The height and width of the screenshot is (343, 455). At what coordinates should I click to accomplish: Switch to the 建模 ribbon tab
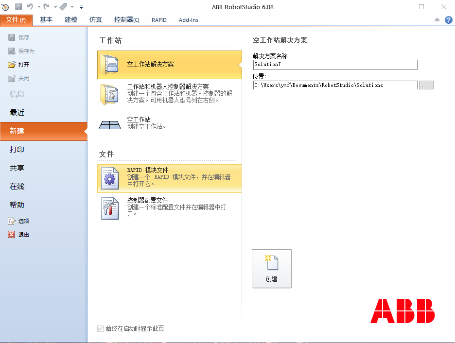click(71, 20)
